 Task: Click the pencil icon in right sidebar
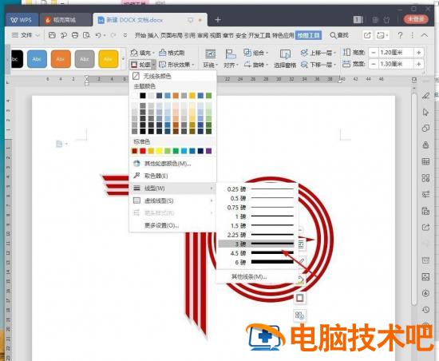point(425,96)
